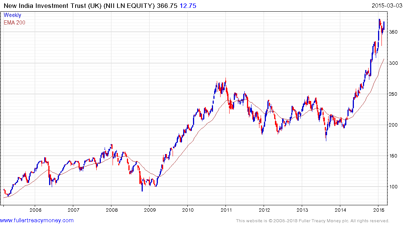Click the chart date 2015-03-03

click(387, 5)
